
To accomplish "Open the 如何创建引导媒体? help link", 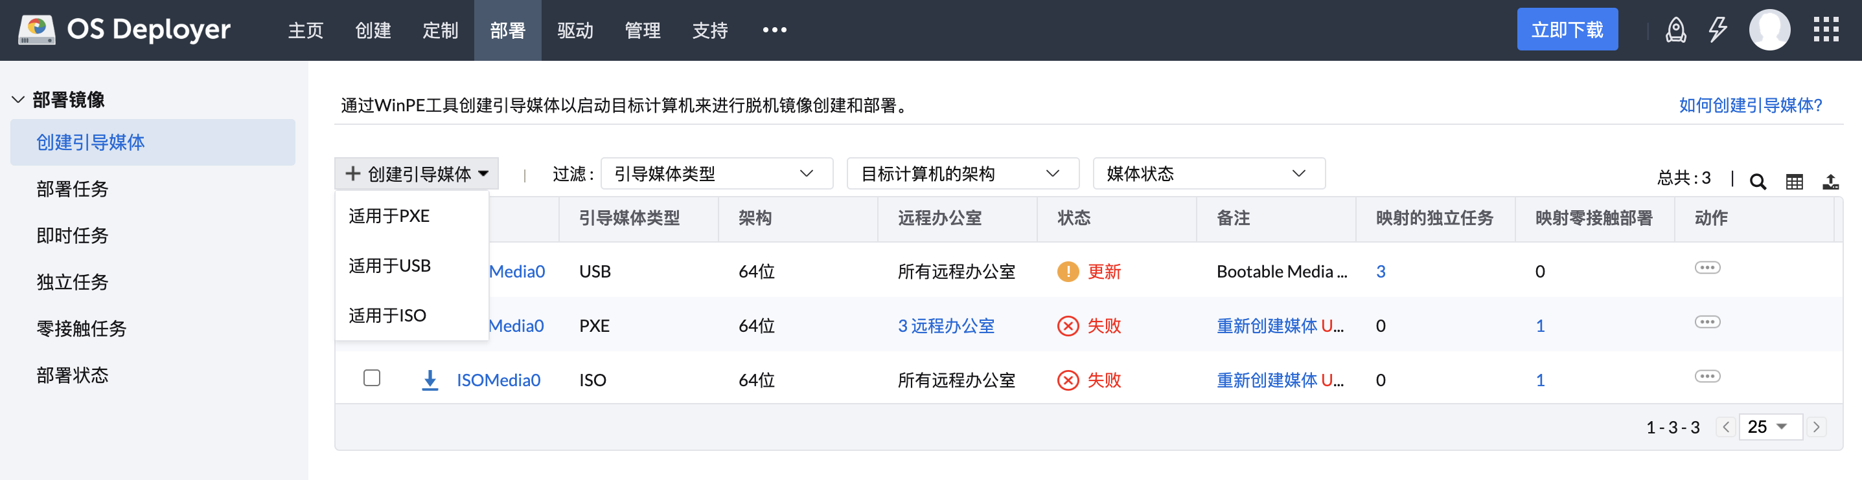I will coord(1750,105).
